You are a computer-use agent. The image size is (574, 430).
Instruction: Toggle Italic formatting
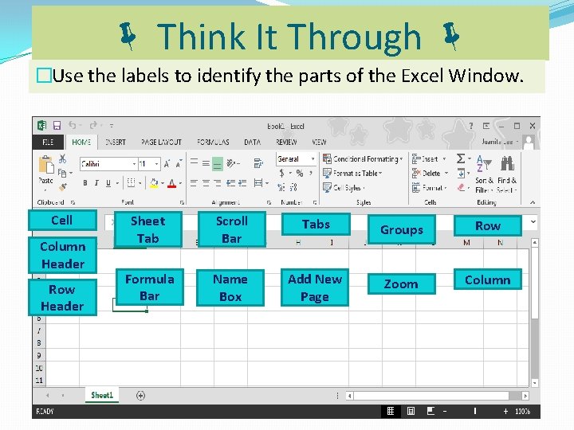pyautogui.click(x=96, y=183)
